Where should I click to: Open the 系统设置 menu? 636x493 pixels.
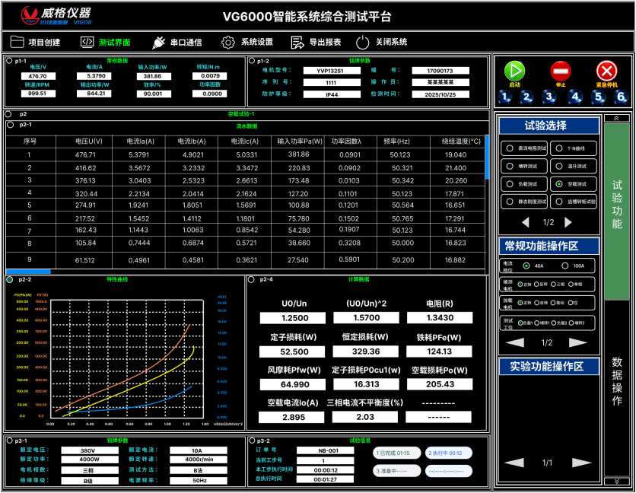pyautogui.click(x=256, y=42)
